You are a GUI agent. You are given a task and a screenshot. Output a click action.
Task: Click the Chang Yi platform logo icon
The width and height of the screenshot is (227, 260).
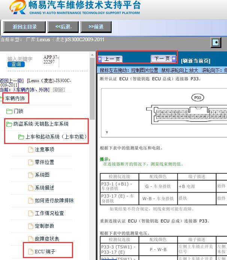(x=18, y=7)
